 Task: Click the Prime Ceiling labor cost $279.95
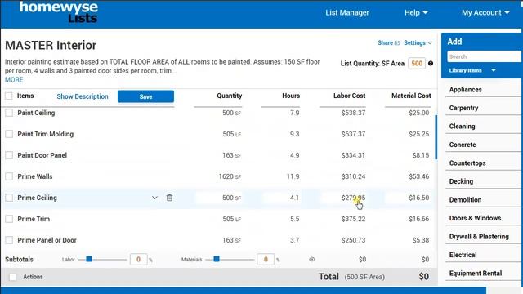(x=353, y=198)
